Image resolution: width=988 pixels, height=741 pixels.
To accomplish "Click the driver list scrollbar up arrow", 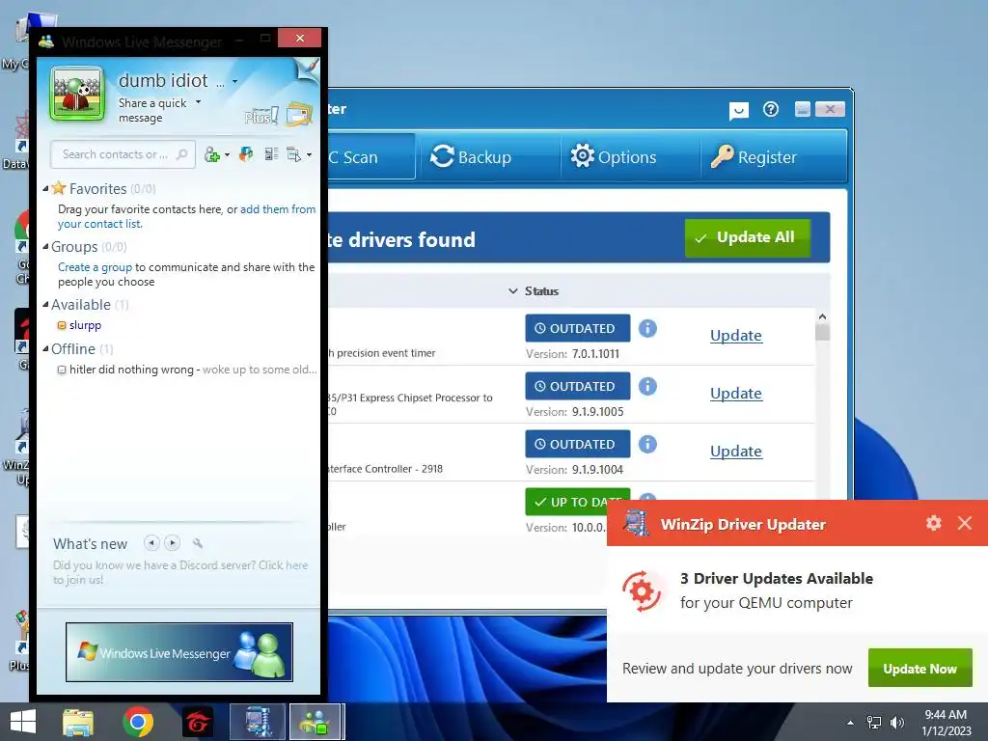I will tap(822, 316).
